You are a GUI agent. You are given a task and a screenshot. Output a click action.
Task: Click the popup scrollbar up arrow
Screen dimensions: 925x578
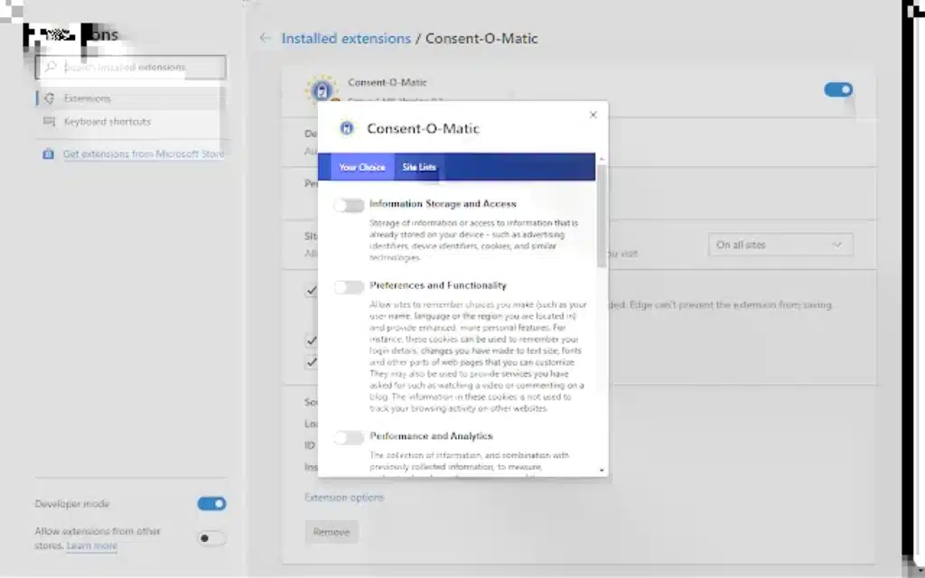coord(602,159)
